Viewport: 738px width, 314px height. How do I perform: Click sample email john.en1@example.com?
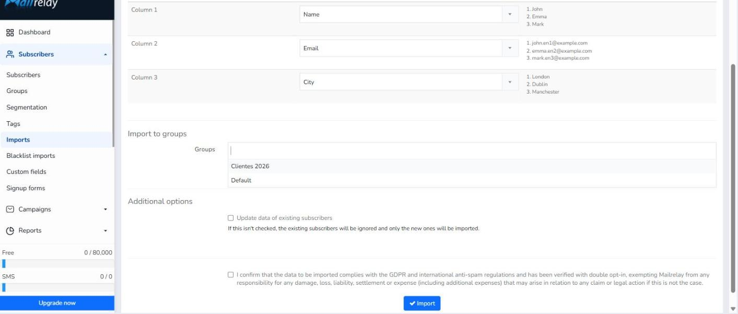pos(559,43)
